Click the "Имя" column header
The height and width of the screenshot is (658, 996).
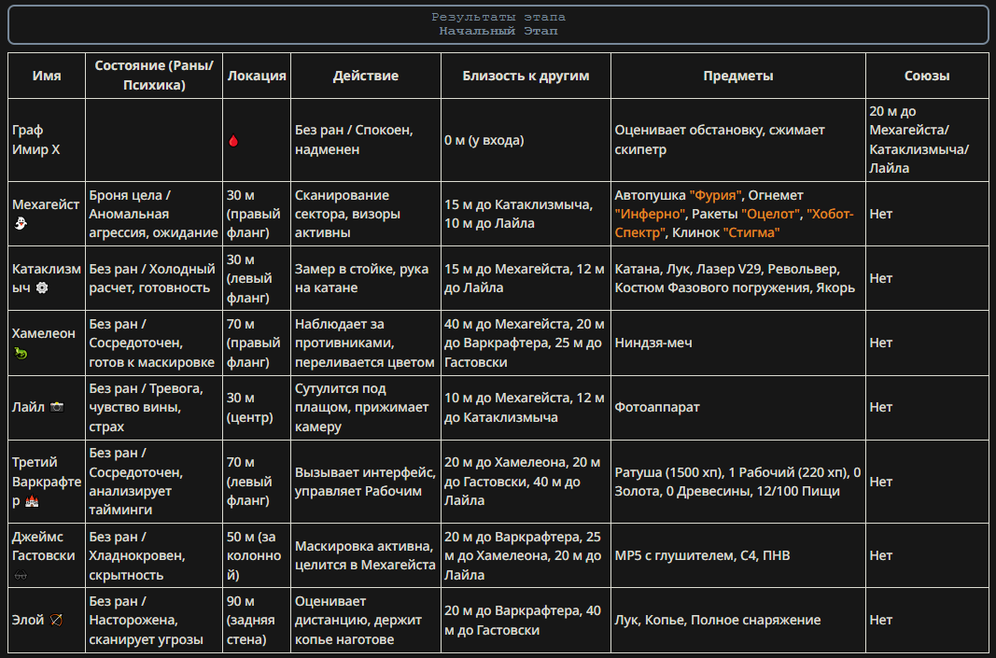click(47, 77)
